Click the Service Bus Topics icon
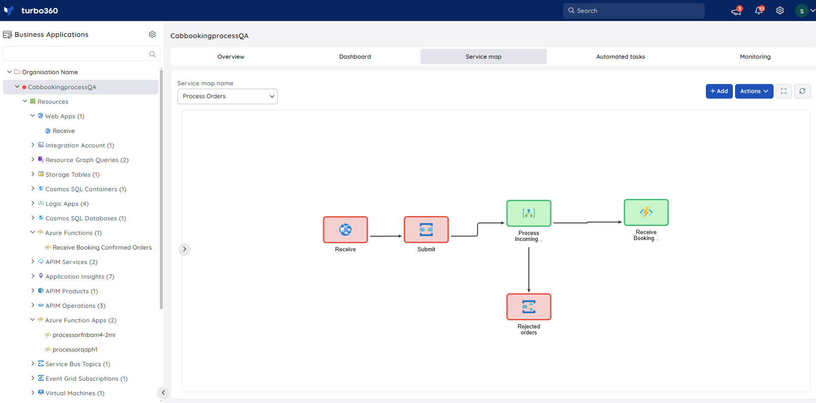 (41, 364)
